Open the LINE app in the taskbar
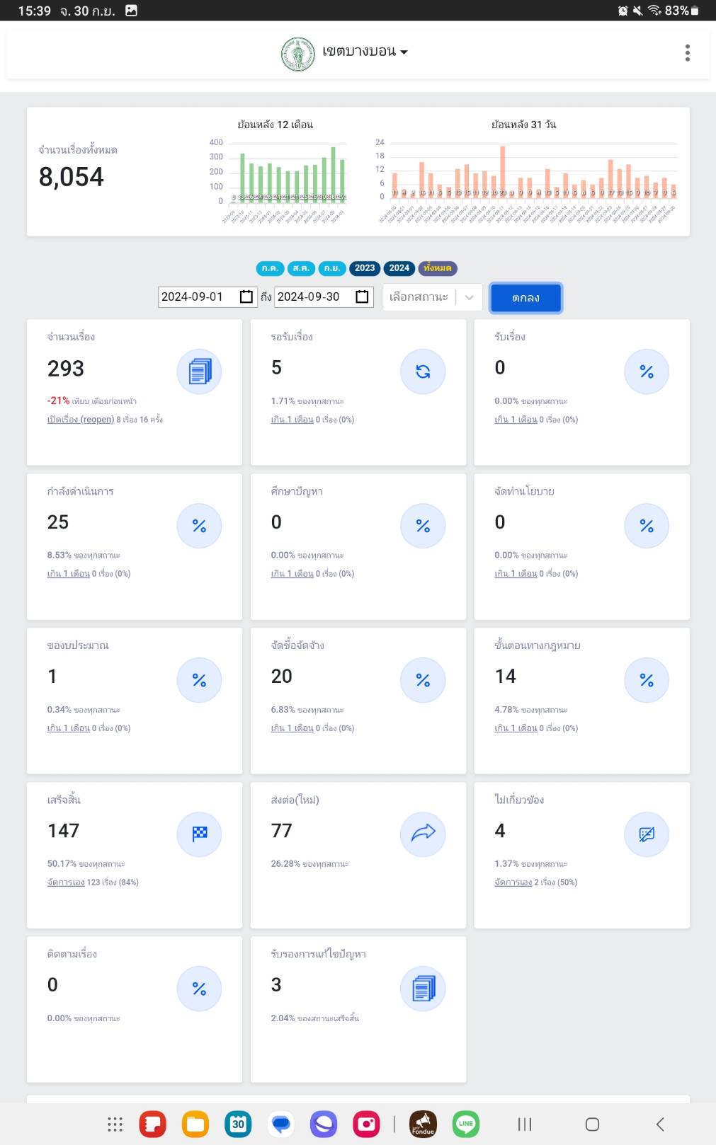The width and height of the screenshot is (716, 1145). click(465, 1124)
